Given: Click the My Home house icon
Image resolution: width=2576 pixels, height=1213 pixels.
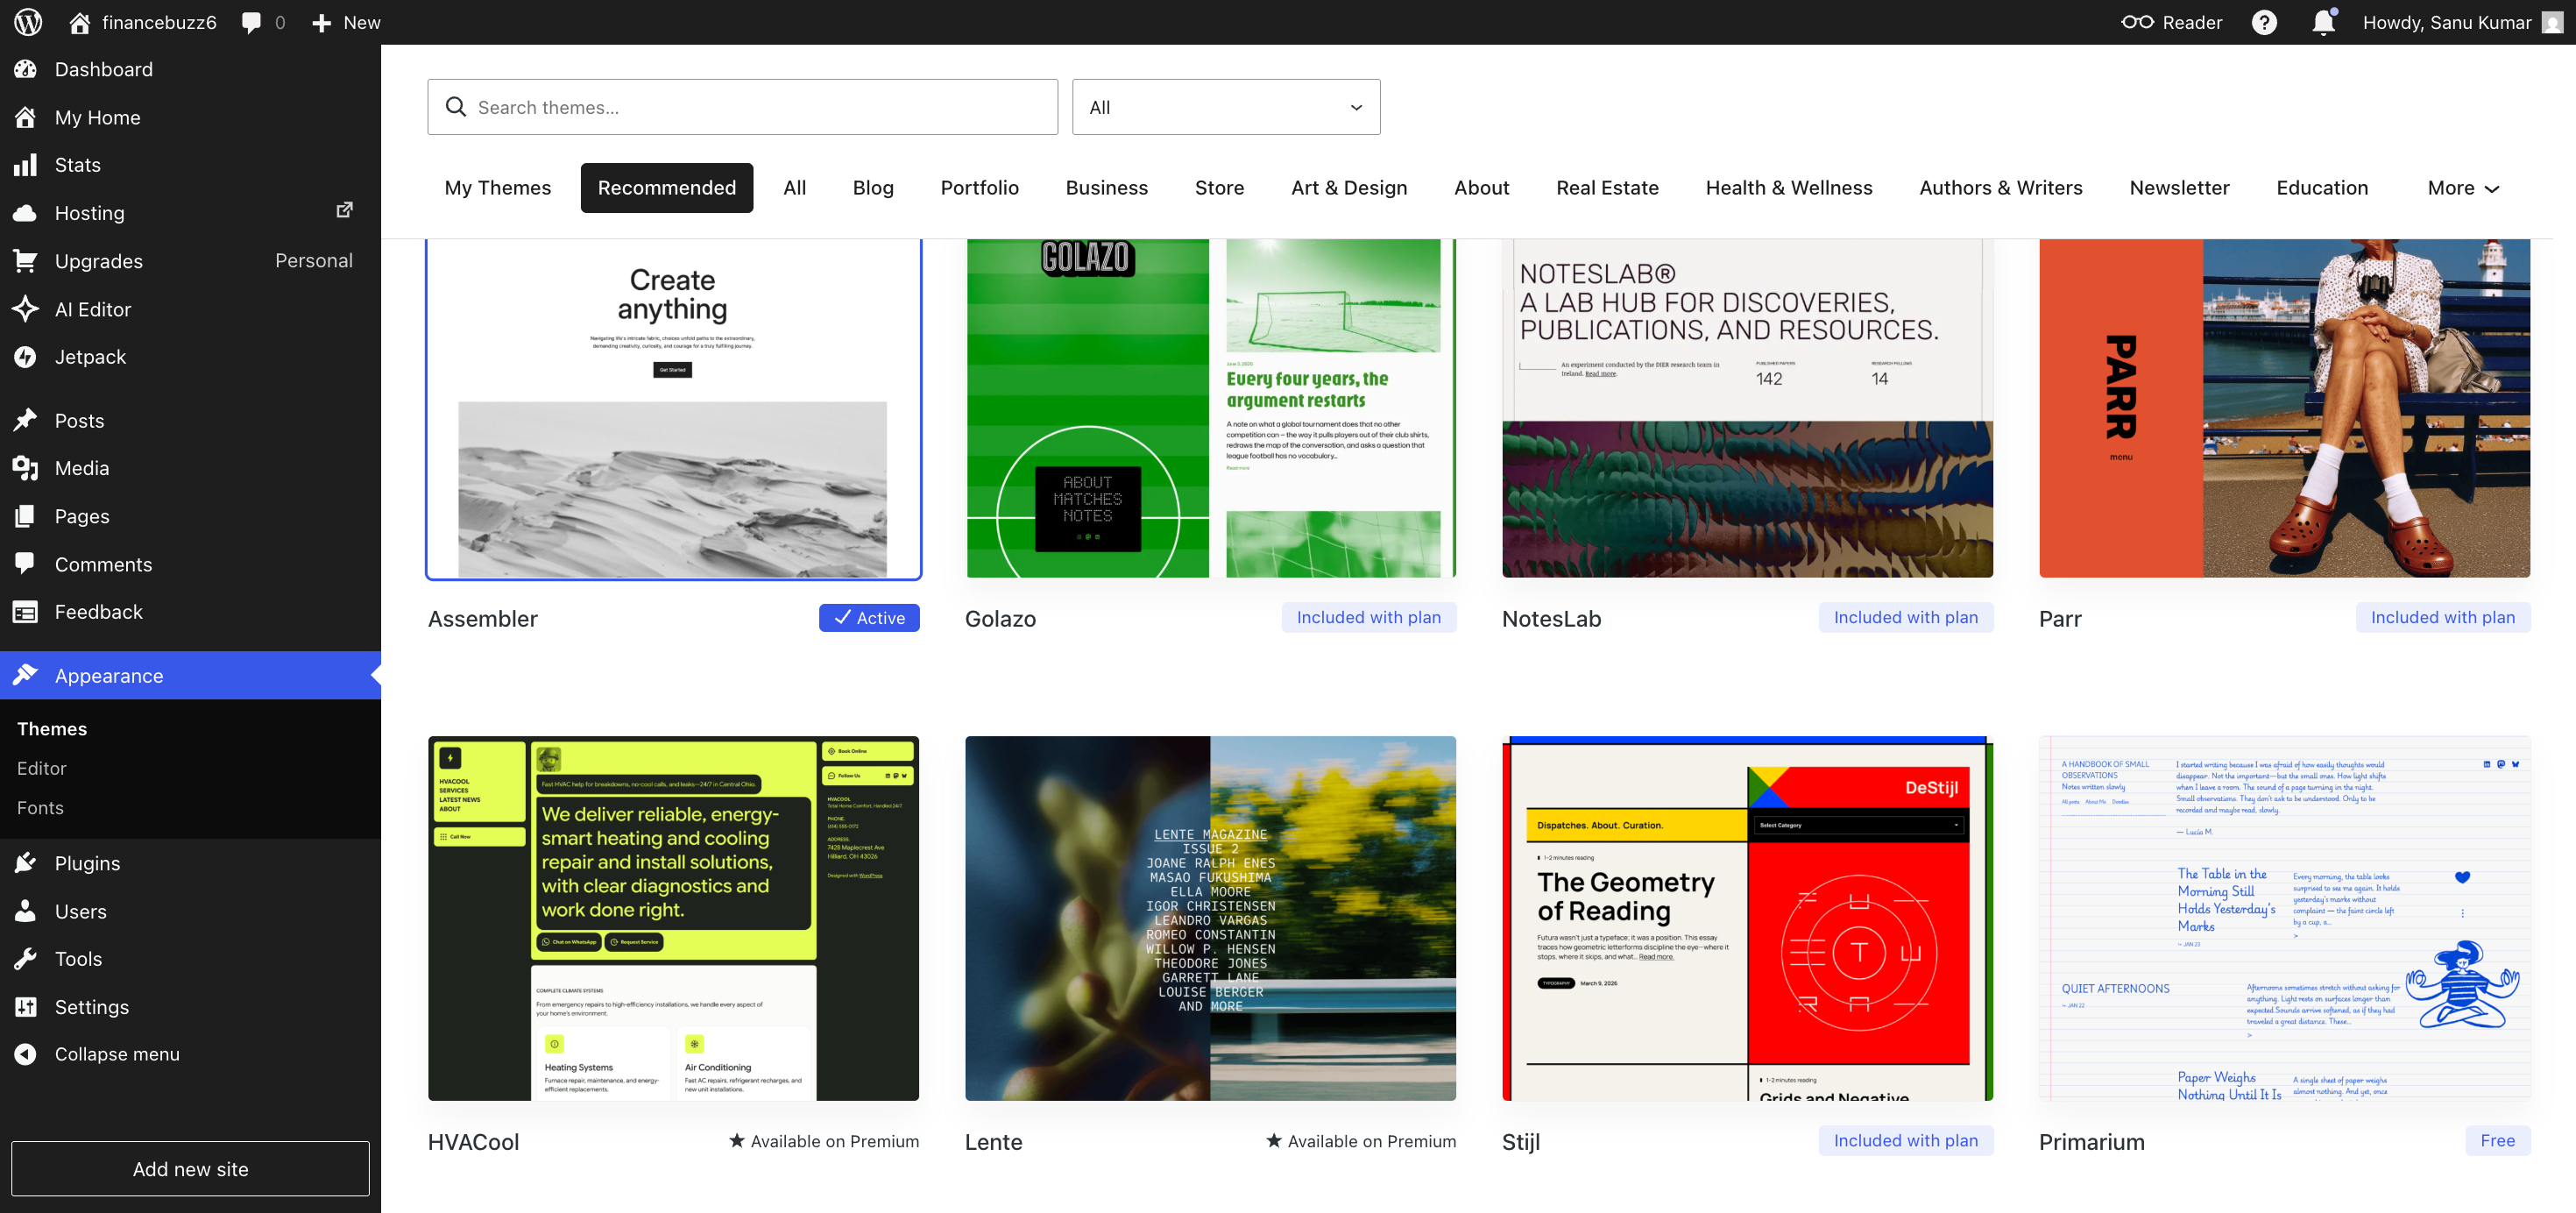Looking at the screenshot, I should [x=26, y=117].
